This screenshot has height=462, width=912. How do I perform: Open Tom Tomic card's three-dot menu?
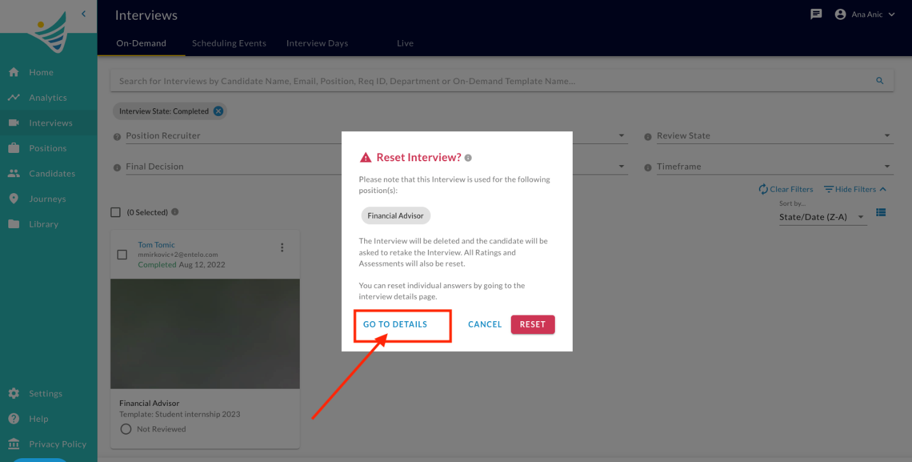click(x=282, y=248)
